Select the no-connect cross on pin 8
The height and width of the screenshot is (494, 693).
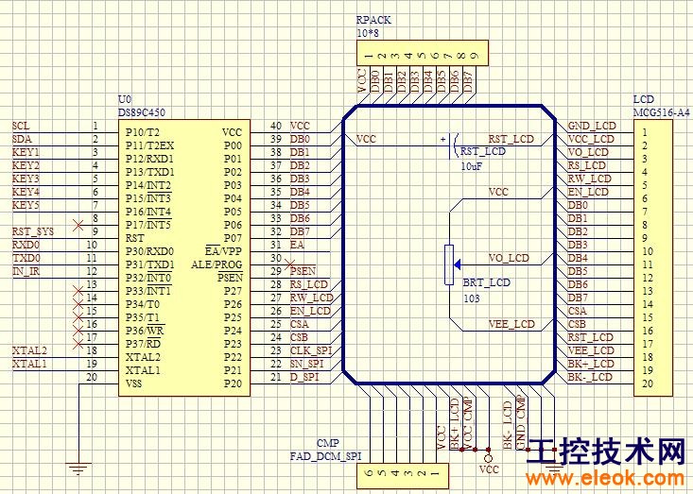[78, 226]
